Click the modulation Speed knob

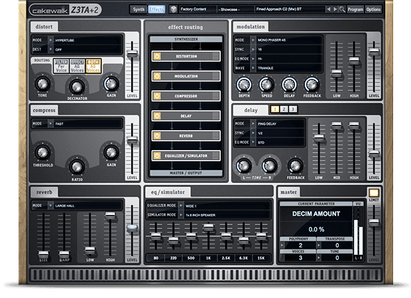pos(266,84)
